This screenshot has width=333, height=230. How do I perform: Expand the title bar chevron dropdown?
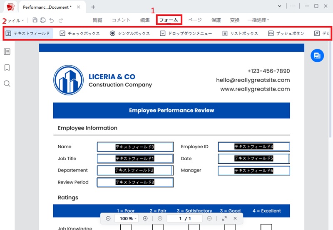tap(280, 6)
